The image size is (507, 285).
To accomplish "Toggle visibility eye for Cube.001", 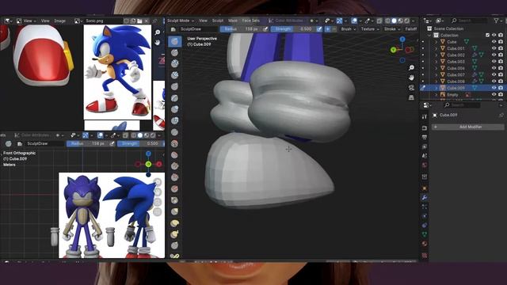I will (x=494, y=48).
